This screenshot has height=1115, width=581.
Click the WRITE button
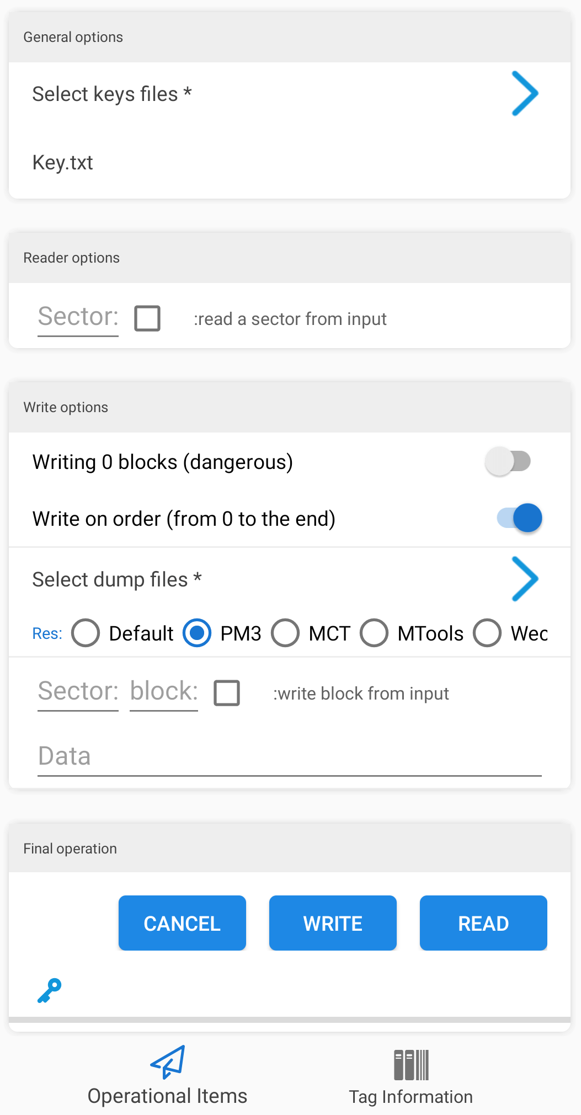[333, 923]
